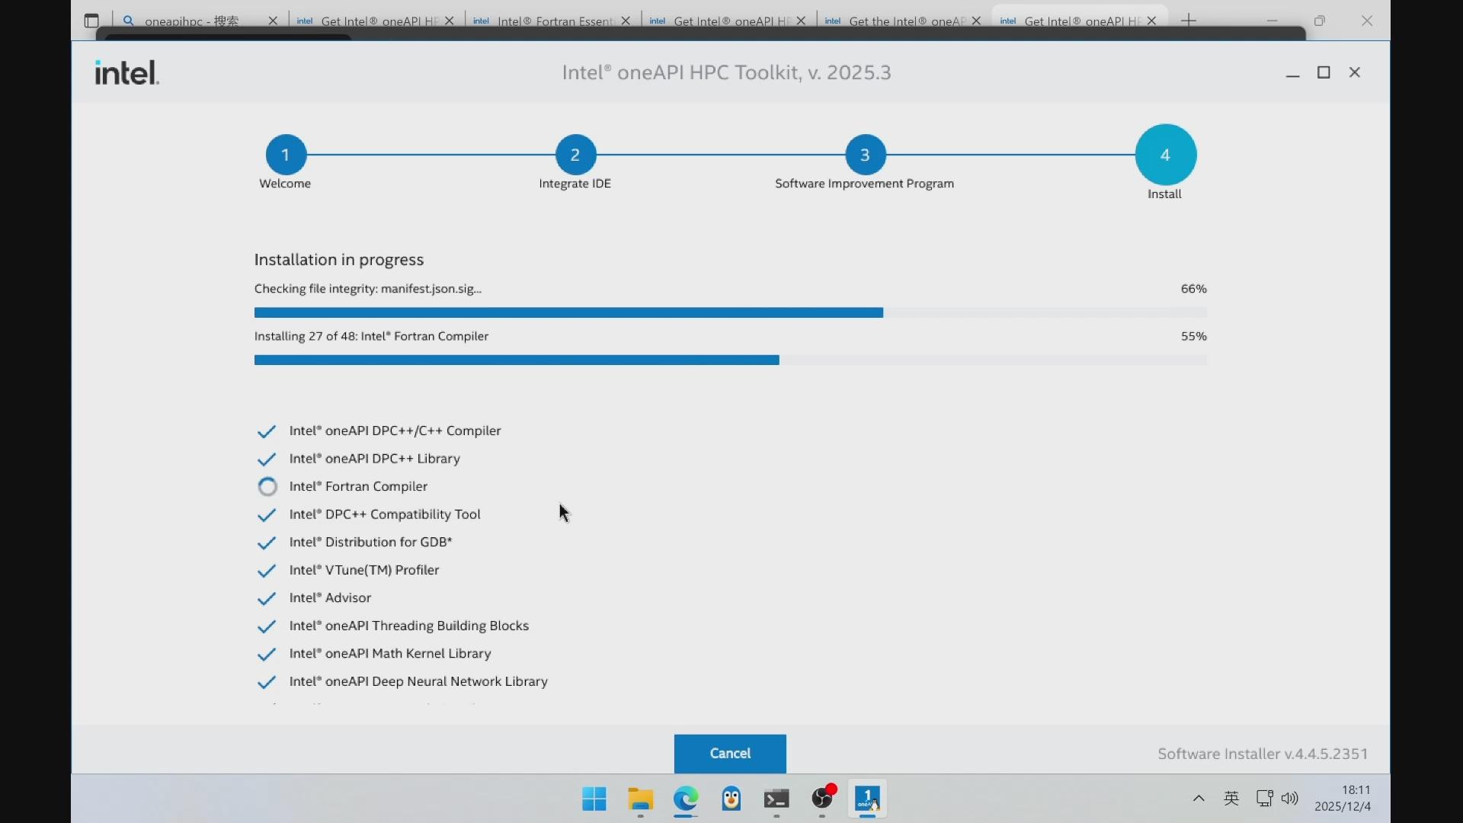Viewport: 1463px width, 823px height.
Task: Click step 3 Software Improvement Program circle
Action: 865,155
